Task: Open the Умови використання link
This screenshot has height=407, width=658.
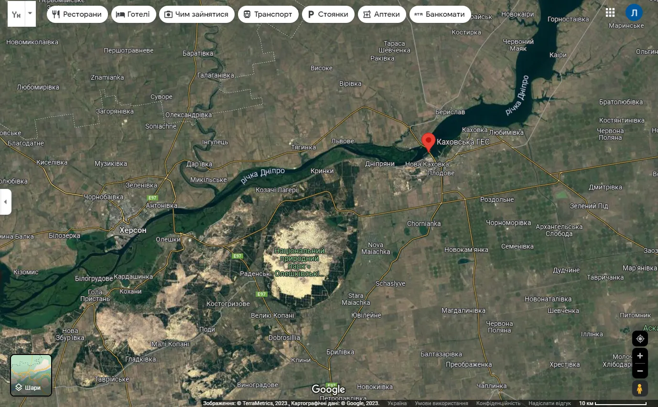Action: coord(442,403)
